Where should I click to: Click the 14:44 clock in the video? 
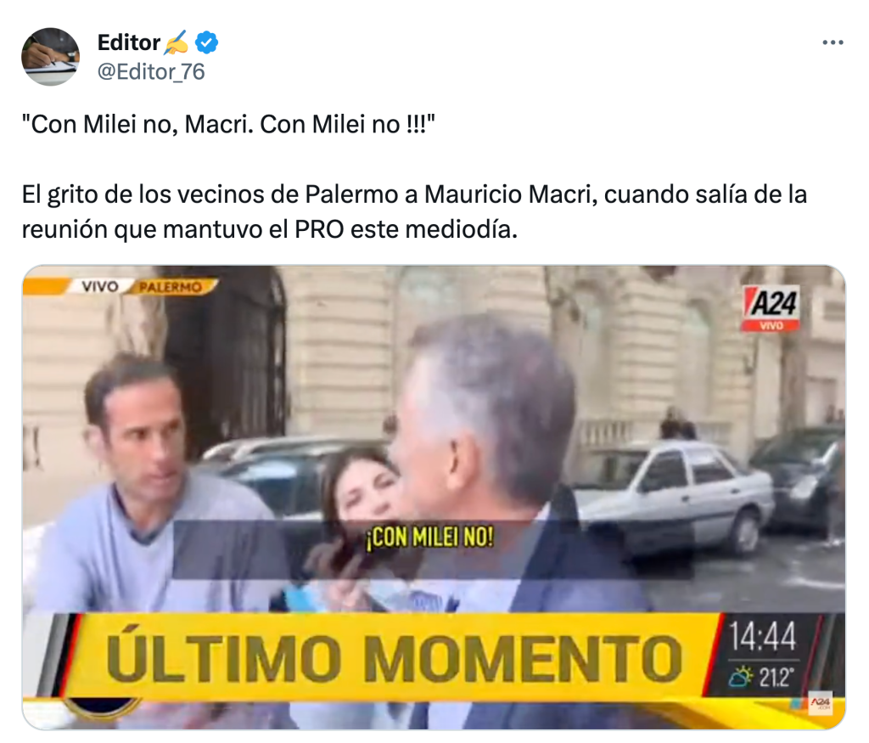pos(763,637)
